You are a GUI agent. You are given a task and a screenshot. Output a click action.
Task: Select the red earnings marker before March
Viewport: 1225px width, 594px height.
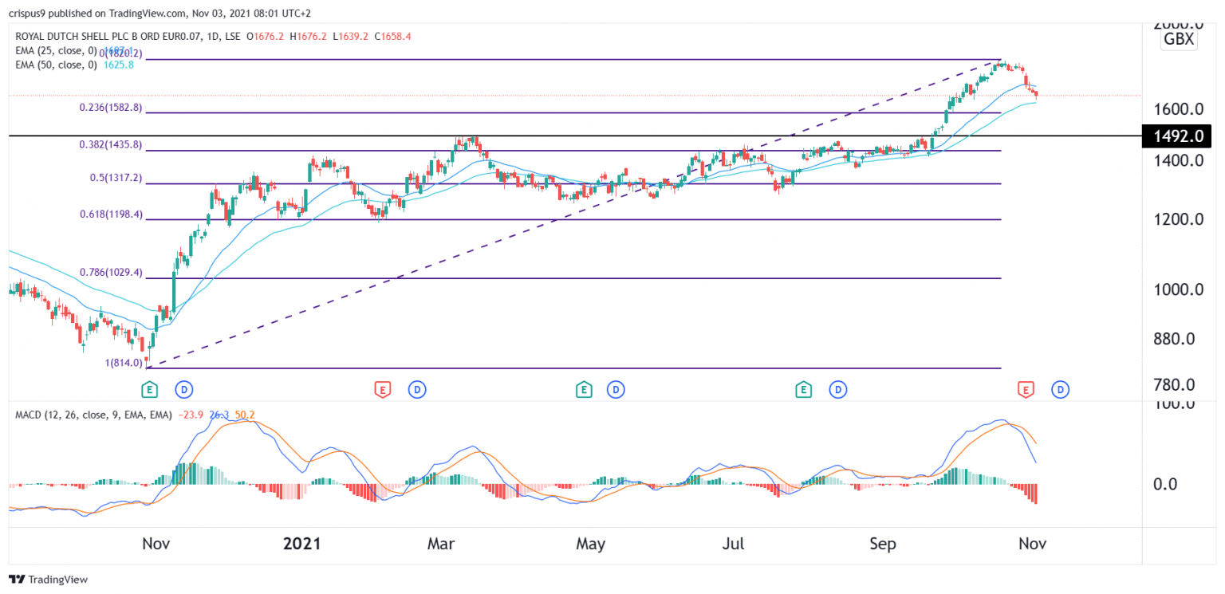click(x=383, y=390)
